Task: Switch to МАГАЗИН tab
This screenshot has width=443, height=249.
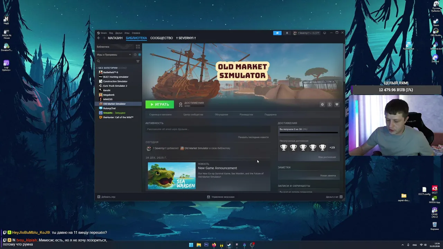Action: pos(115,38)
